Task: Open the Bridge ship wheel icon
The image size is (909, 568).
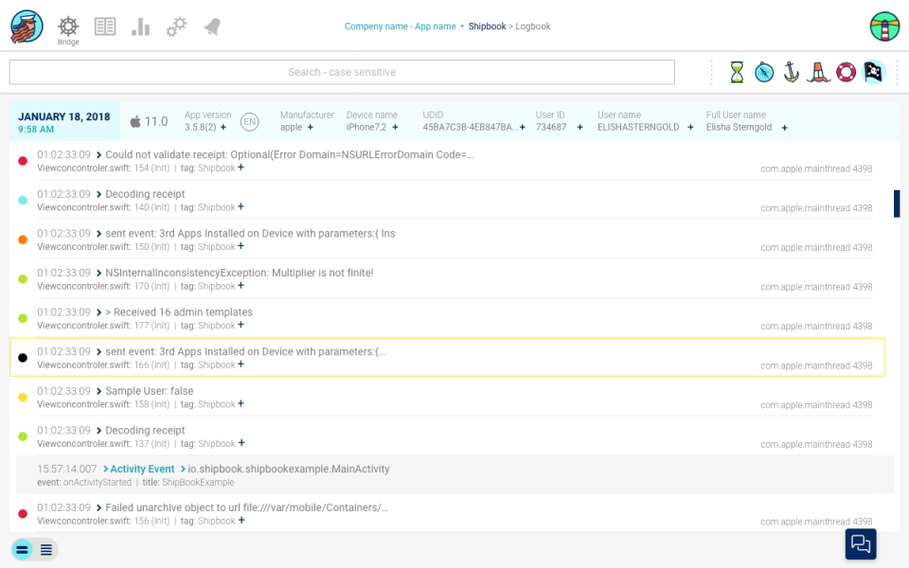Action: point(68,27)
